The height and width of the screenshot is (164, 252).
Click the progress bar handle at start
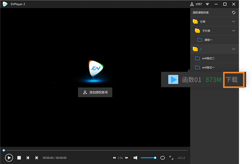pos(4,150)
